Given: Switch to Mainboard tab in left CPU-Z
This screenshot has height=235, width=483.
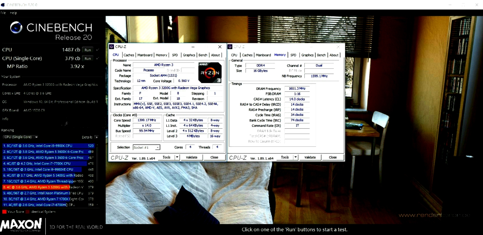Looking at the screenshot, I should coord(145,55).
